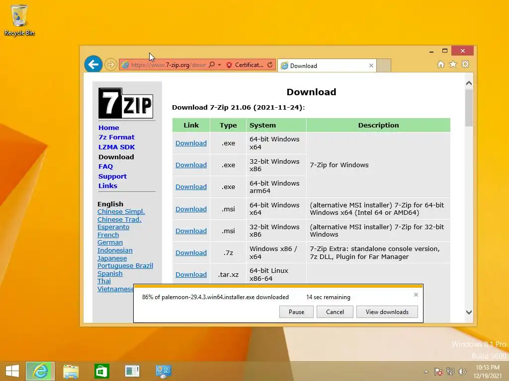Go back with the browser back arrow
Viewport: 509px width, 381px height.
[x=93, y=64]
